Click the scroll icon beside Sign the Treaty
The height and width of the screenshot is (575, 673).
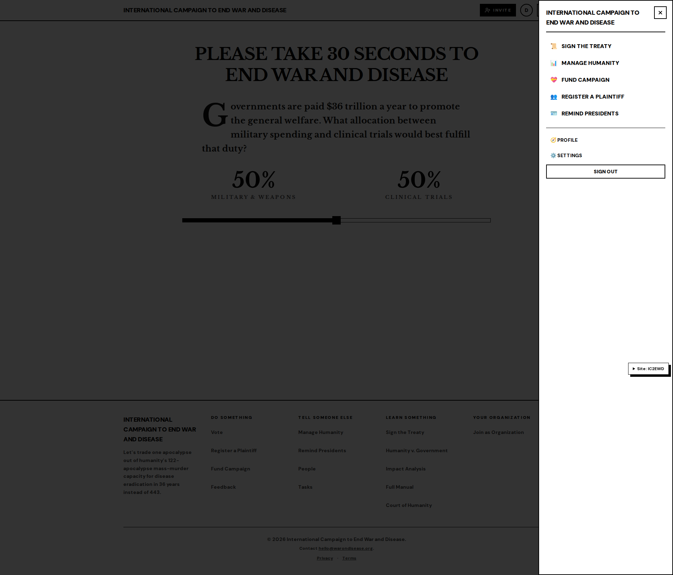coord(554,46)
